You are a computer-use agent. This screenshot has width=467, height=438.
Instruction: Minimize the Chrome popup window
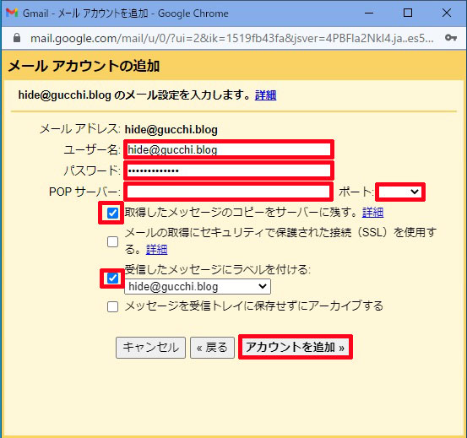tap(369, 14)
